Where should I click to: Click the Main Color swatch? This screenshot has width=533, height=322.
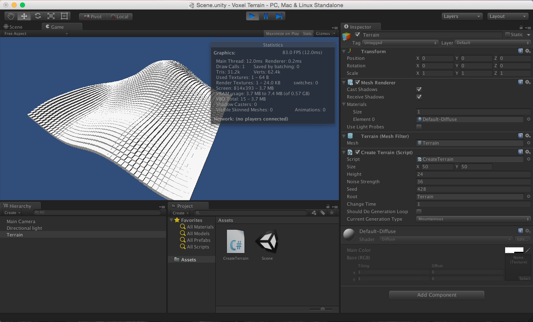(514, 250)
